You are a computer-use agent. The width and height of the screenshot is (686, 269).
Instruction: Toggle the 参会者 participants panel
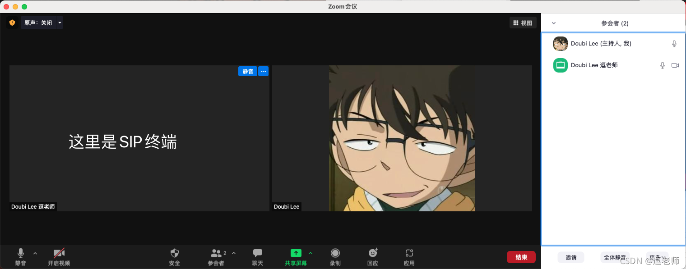pos(216,257)
